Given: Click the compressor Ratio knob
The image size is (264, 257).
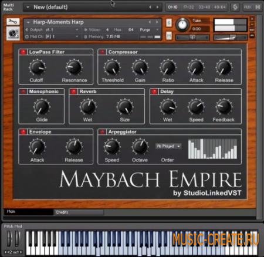Looking at the screenshot, I should pos(168,67).
